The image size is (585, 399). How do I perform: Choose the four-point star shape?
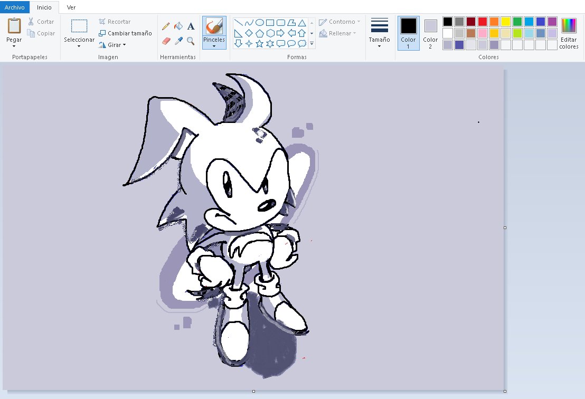click(x=249, y=44)
